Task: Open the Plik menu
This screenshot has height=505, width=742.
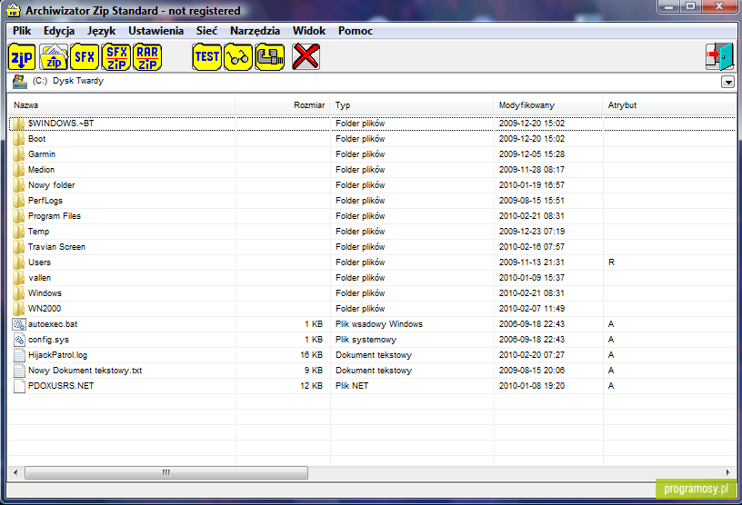Action: (x=22, y=31)
